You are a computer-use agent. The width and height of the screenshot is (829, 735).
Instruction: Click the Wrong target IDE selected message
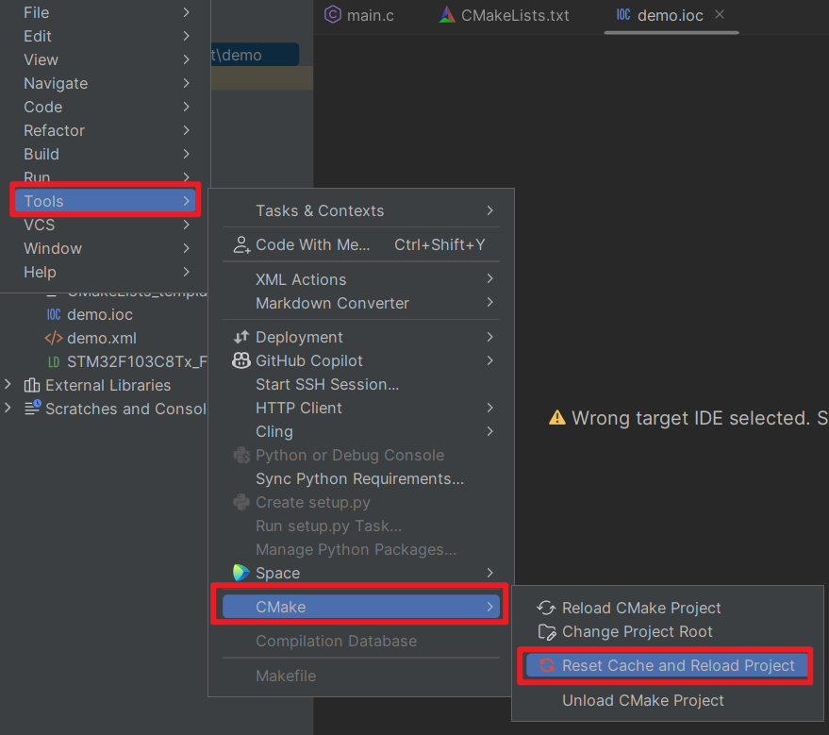[700, 418]
